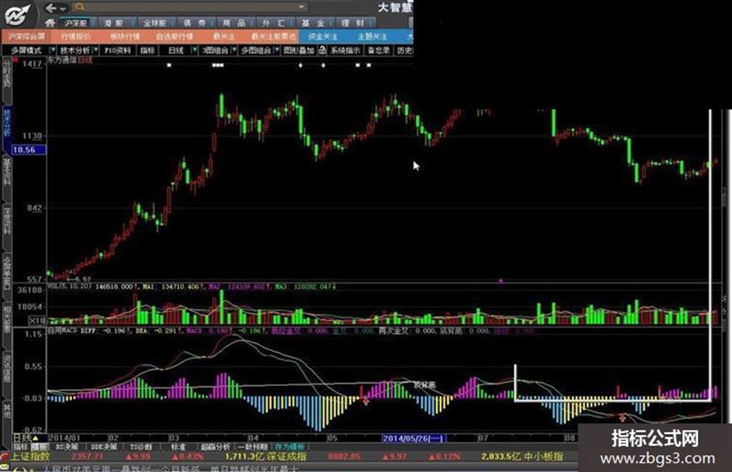Click the 深证成指 status bar entry
Image resolution: width=732 pixels, height=472 pixels.
288,456
